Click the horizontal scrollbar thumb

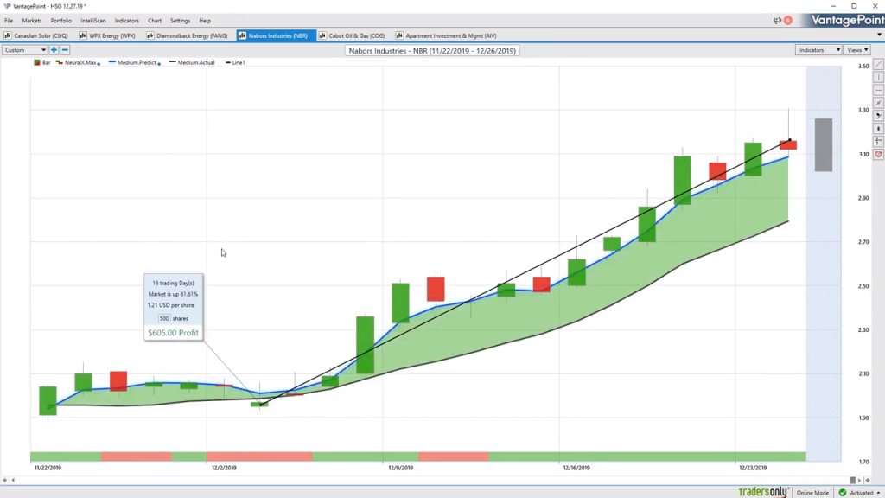click(x=853, y=480)
